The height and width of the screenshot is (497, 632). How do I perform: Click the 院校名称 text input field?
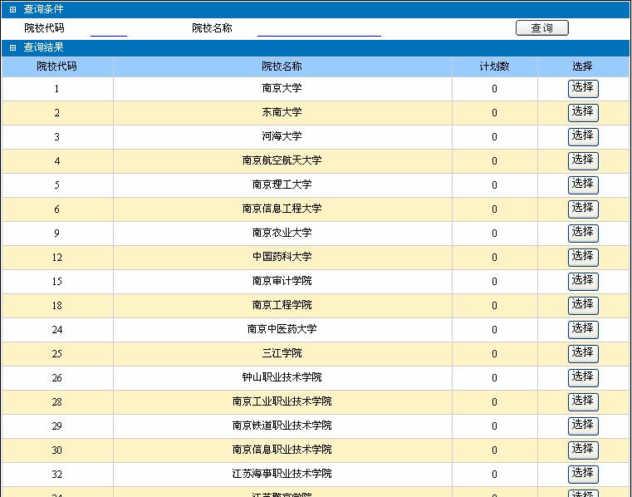(319, 29)
